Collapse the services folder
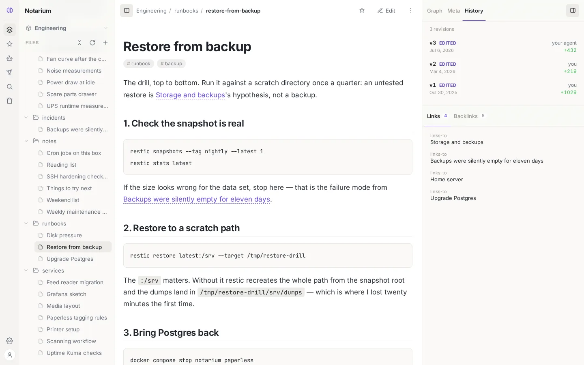The image size is (584, 365). coord(26,271)
